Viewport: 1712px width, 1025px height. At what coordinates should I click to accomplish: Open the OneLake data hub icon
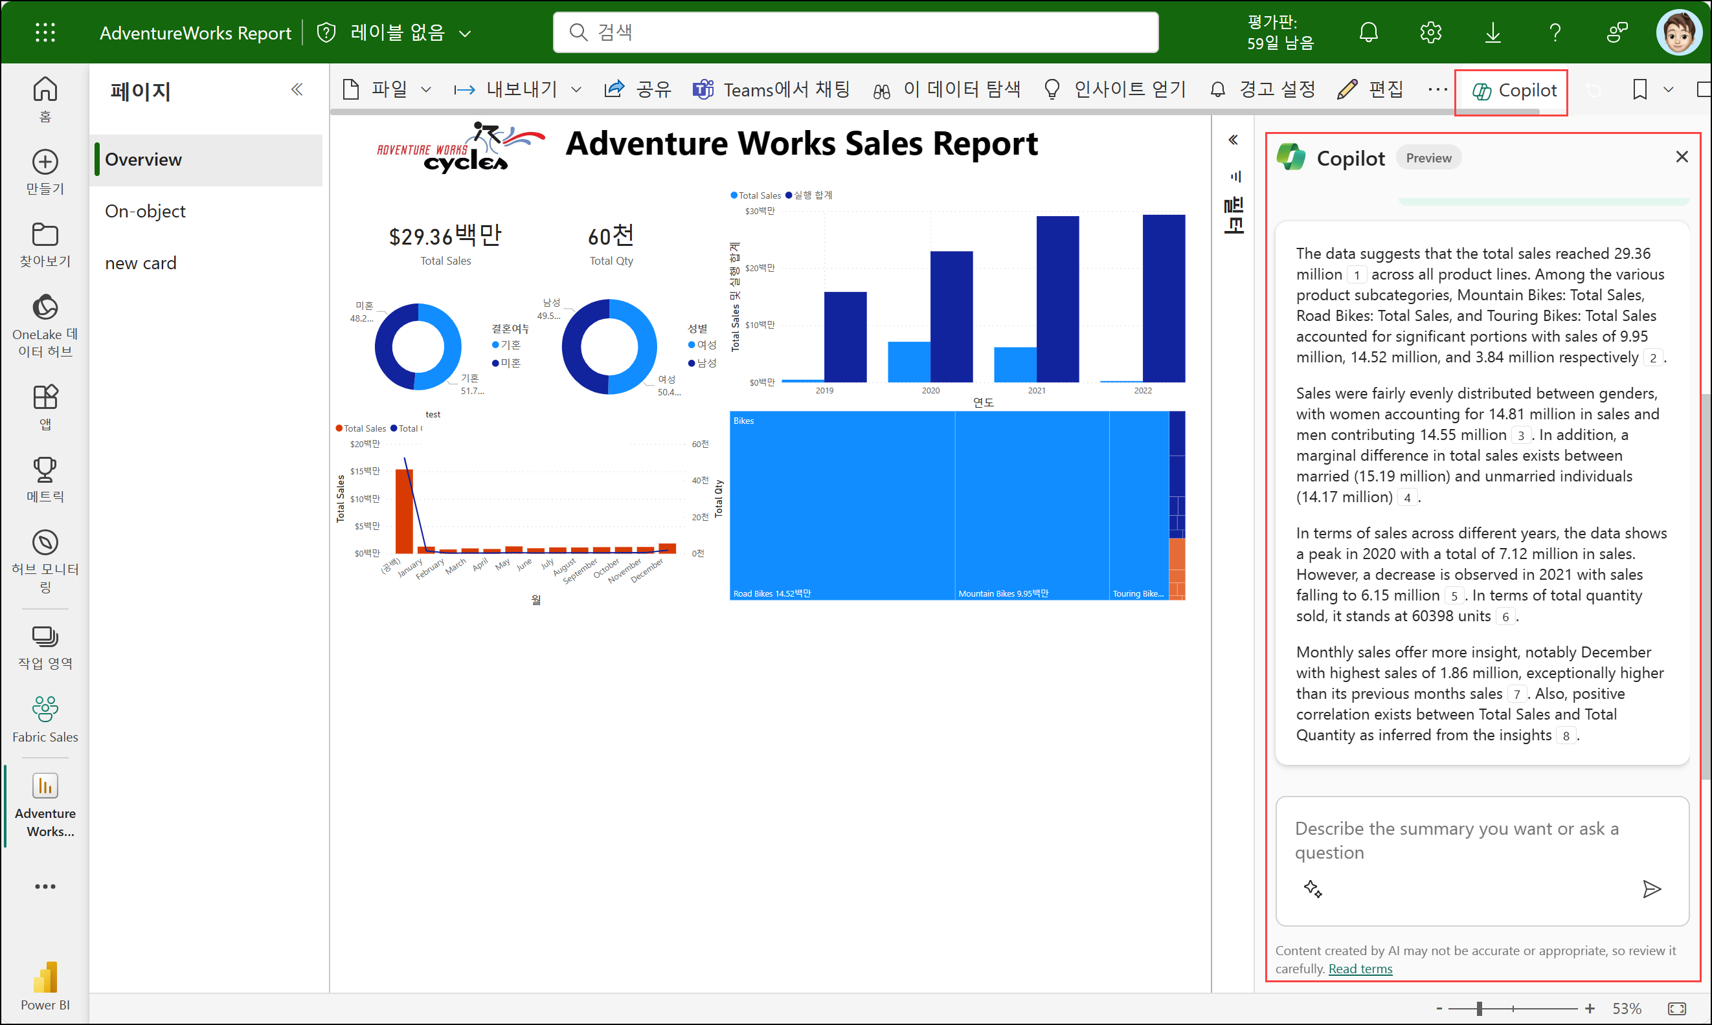[x=45, y=308]
